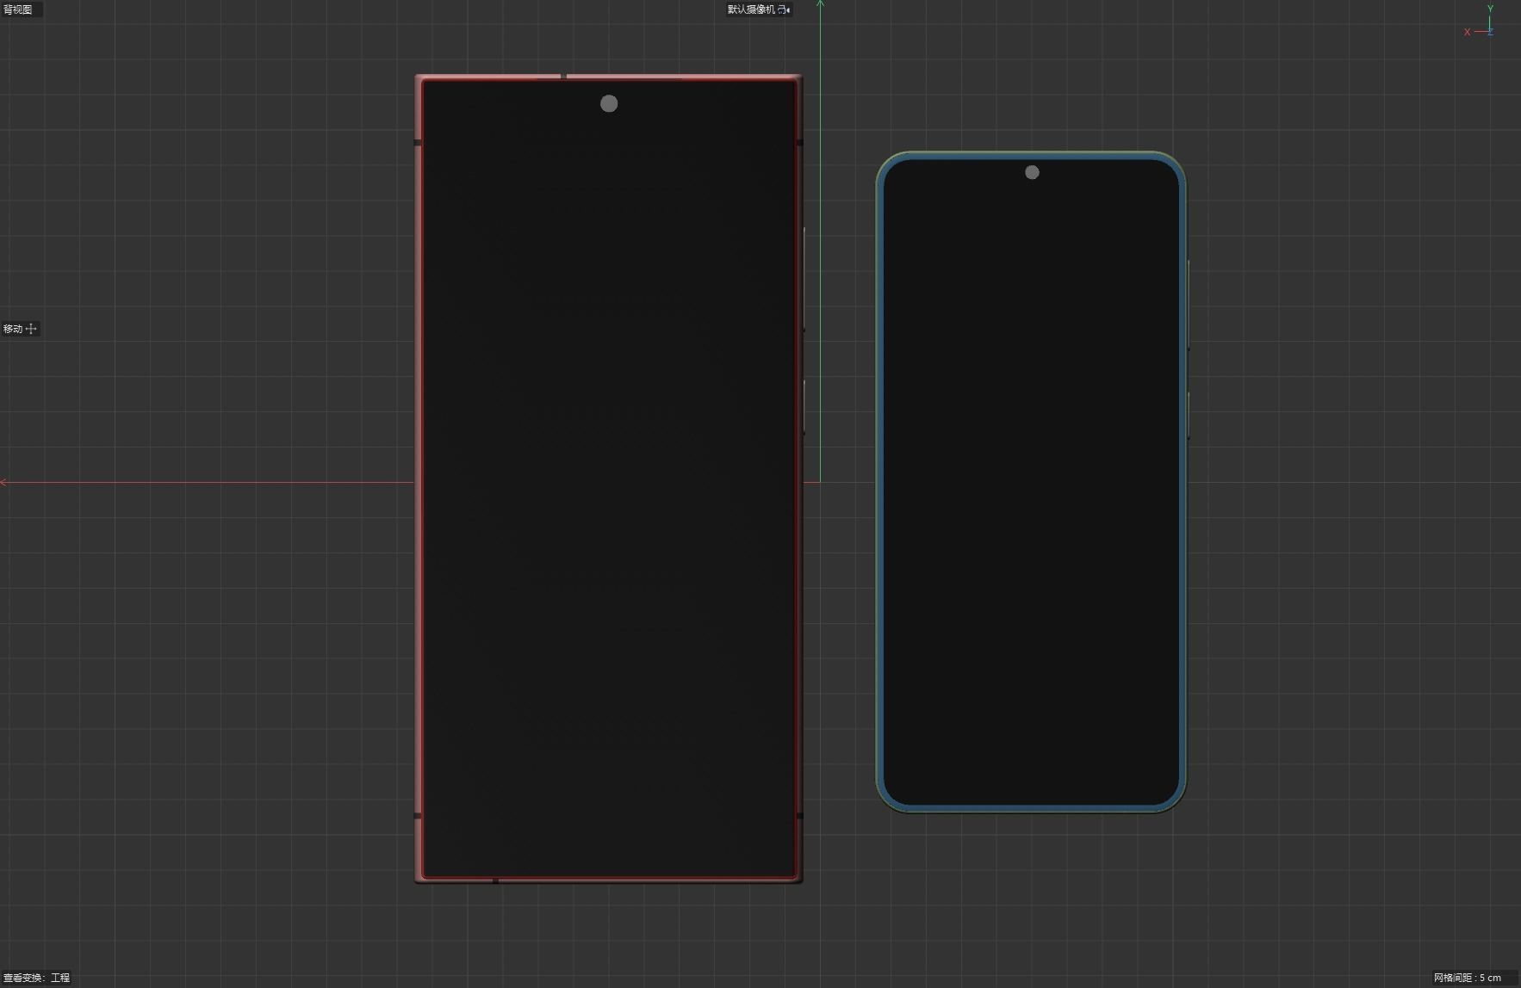
Task: Click the green Y axis arrowhead
Action: pos(821,4)
